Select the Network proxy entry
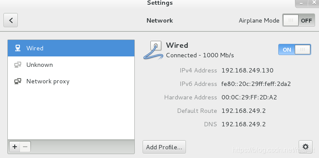Viewport: 319px width, 158px height. click(71, 81)
